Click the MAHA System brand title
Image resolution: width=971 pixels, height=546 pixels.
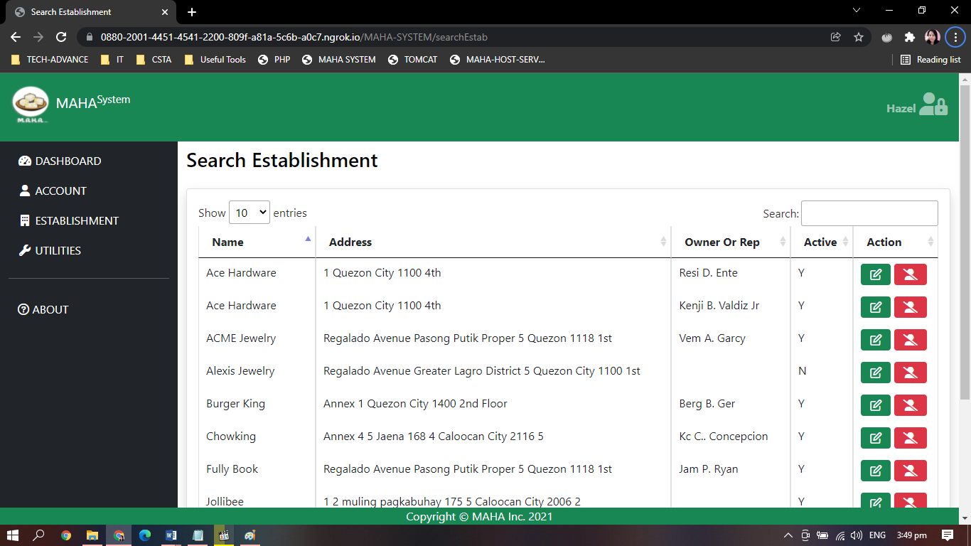[93, 102]
